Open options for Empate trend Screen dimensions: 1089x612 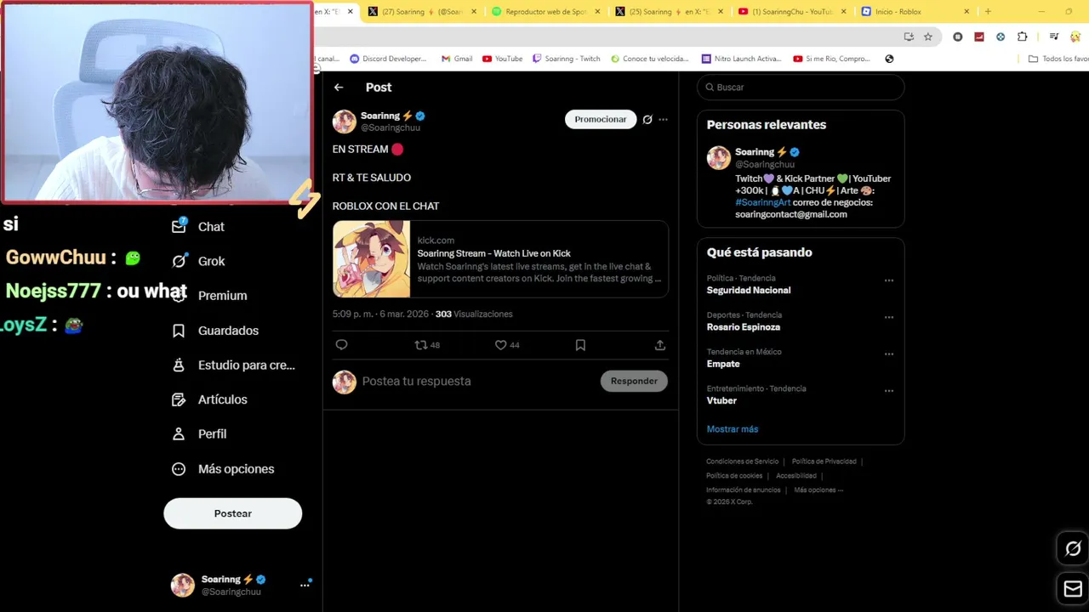coord(889,354)
